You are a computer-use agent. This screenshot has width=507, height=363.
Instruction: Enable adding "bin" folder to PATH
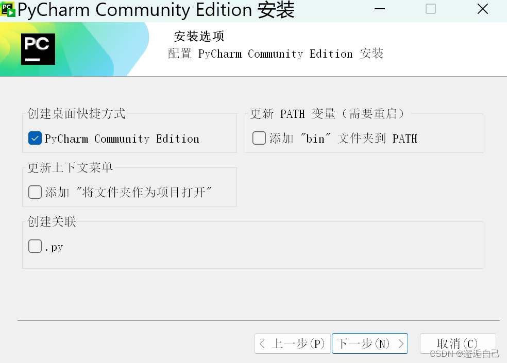259,138
